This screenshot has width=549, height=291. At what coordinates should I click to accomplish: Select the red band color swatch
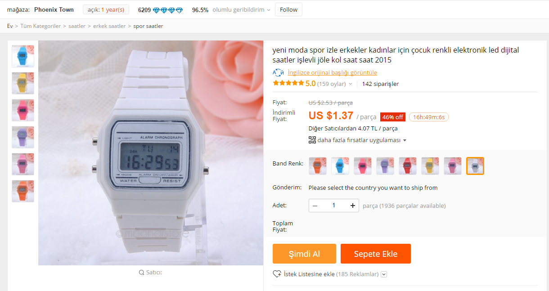point(408,166)
